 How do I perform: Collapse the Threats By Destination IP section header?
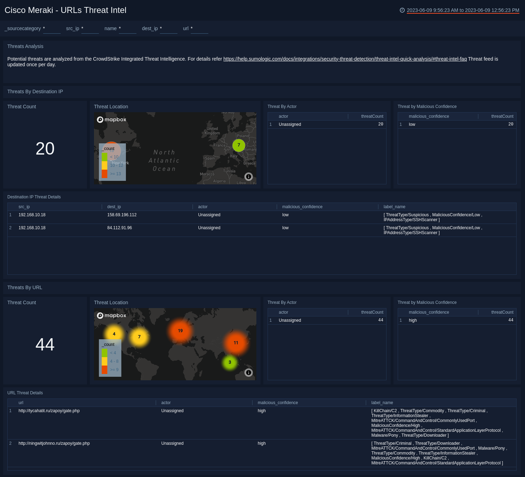(x=35, y=91)
